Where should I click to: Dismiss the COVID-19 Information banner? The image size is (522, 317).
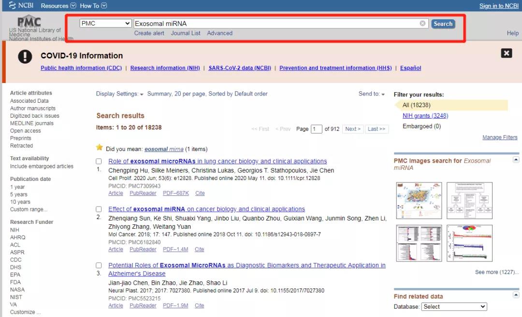507,53
